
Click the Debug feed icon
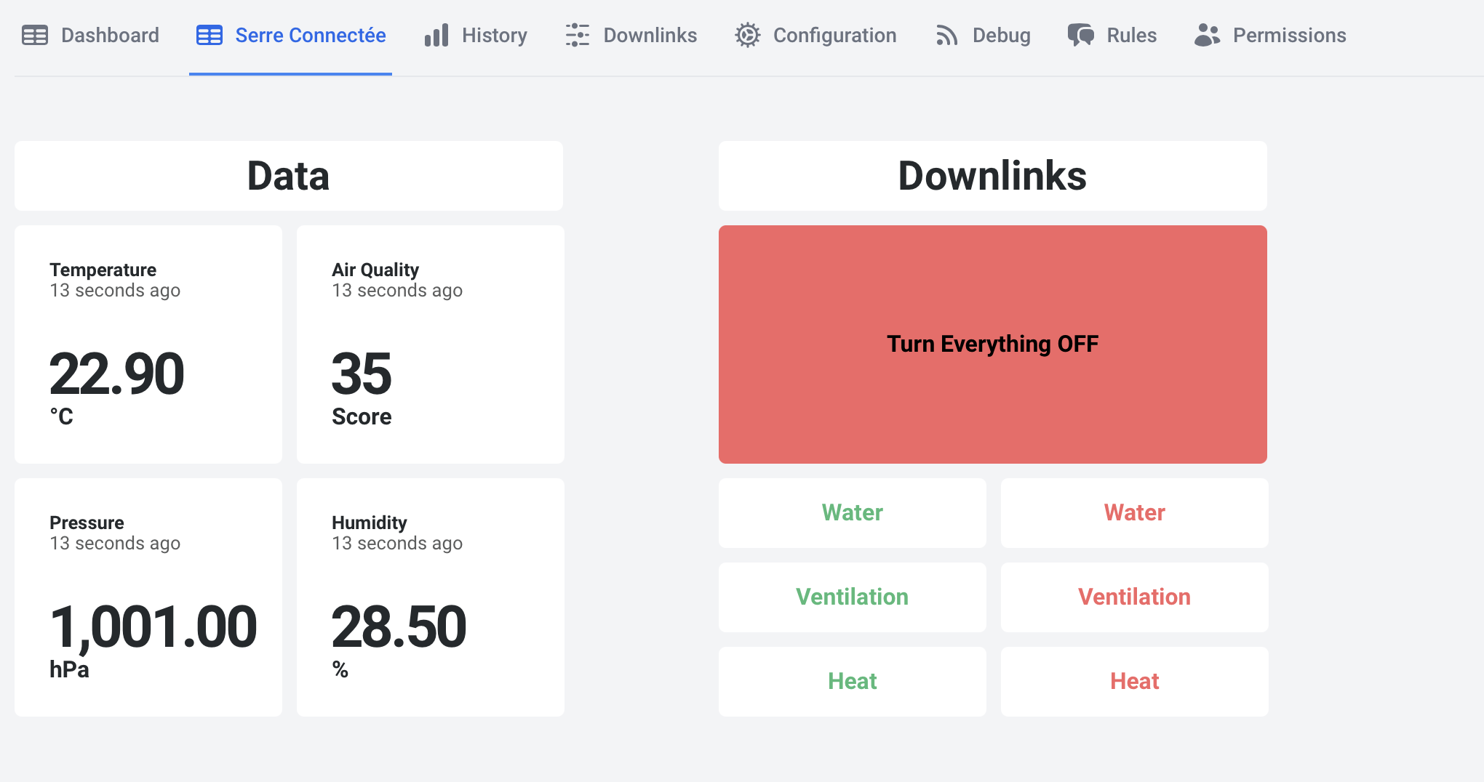pyautogui.click(x=946, y=35)
